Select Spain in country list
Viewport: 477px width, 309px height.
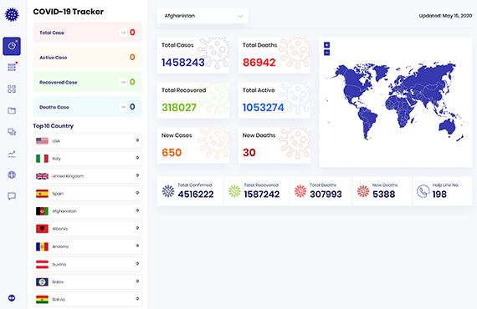pyautogui.click(x=87, y=194)
